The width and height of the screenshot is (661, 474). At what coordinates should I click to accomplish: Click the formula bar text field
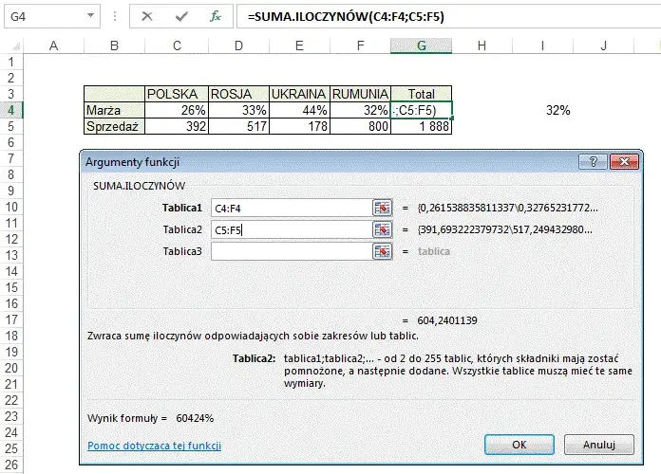click(448, 16)
